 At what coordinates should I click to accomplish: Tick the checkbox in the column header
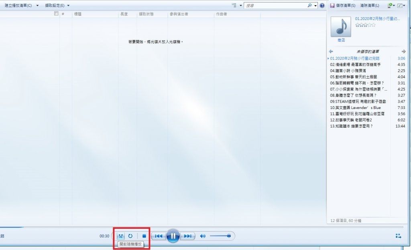click(x=56, y=14)
